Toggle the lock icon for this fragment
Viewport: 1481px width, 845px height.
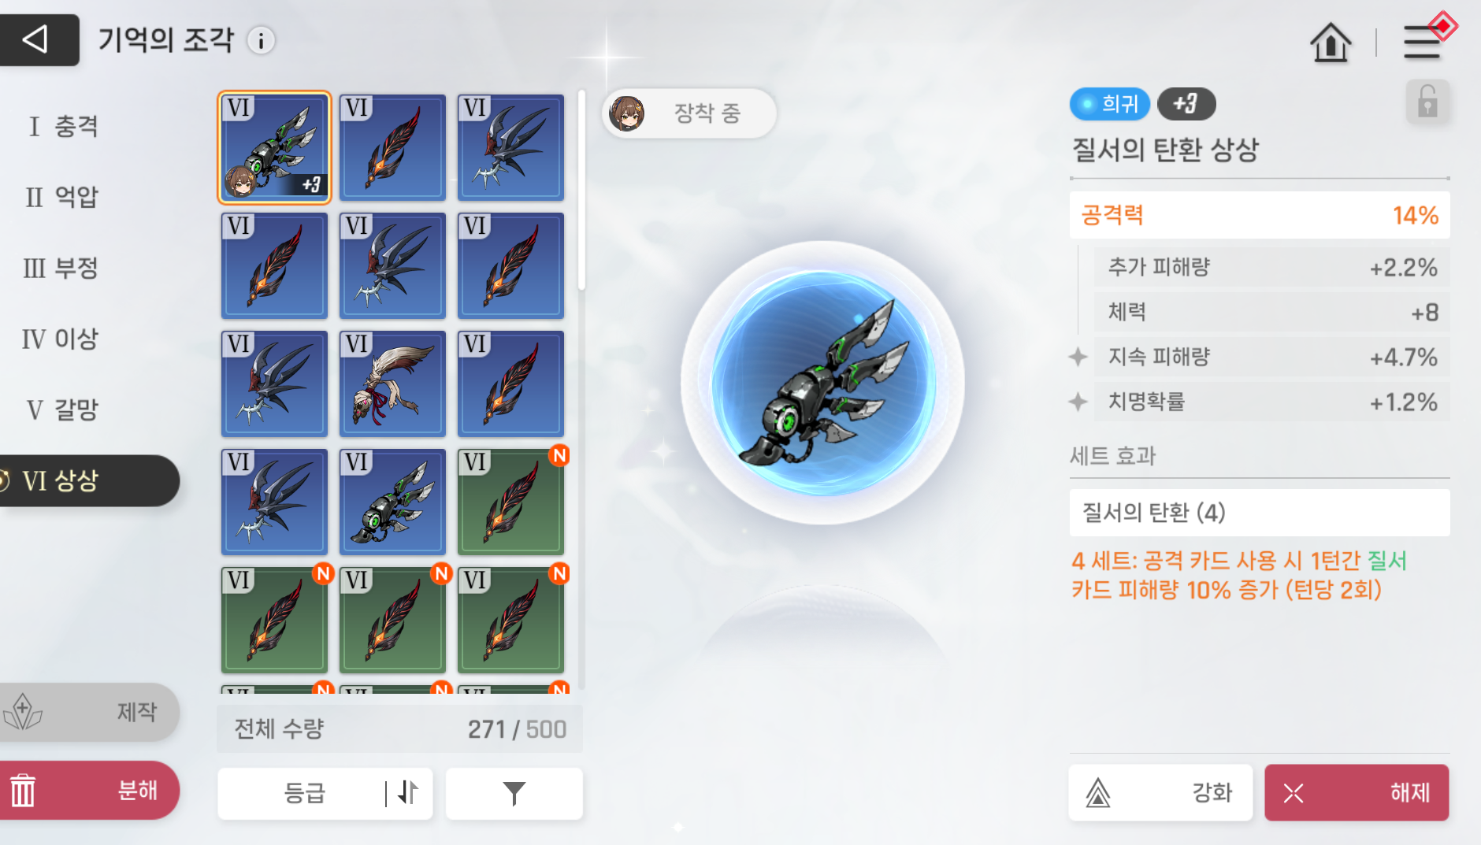[1427, 102]
